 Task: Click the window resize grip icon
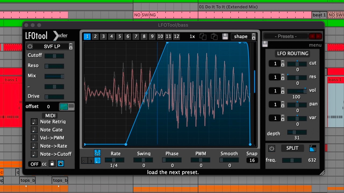[x=322, y=173]
